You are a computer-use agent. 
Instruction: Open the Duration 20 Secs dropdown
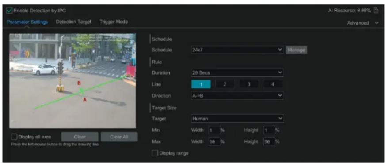[x=237, y=73]
